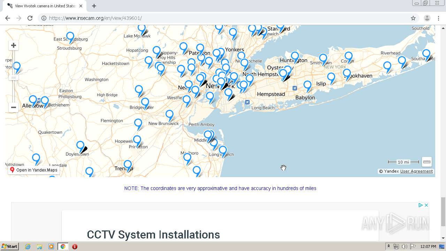Screen dimensions: 446x251
Task: Open the volume control in system tray
Action: [405, 246]
